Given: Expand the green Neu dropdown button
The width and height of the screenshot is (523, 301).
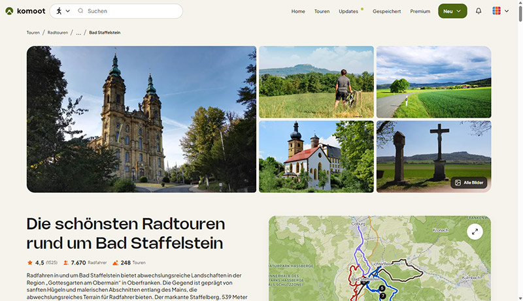Looking at the screenshot, I should pyautogui.click(x=452, y=11).
